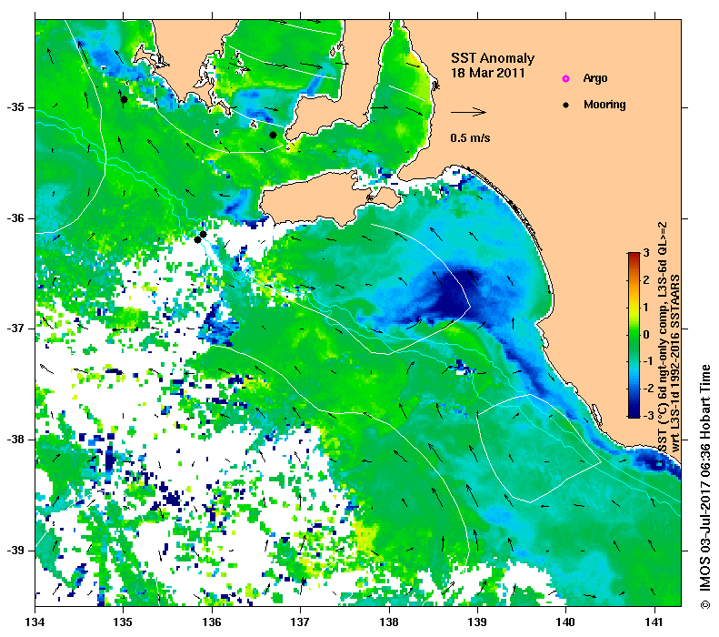
Task: Click the colorbar tick label "1"
Action: point(646,307)
